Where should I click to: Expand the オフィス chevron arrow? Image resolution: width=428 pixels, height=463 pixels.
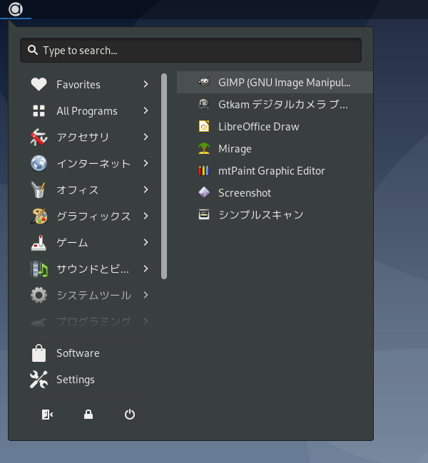pyautogui.click(x=146, y=189)
